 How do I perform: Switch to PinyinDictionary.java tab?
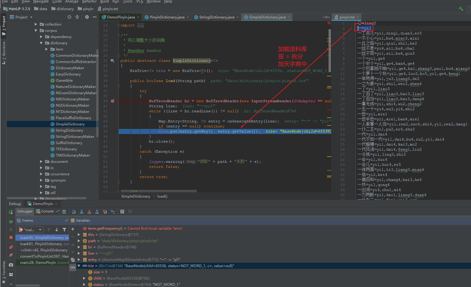coord(167,17)
